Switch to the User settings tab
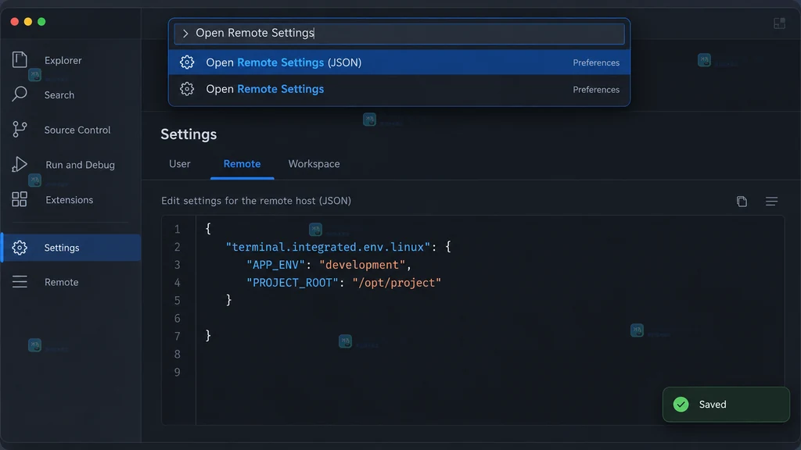Viewport: 801px width, 450px height. coord(180,164)
